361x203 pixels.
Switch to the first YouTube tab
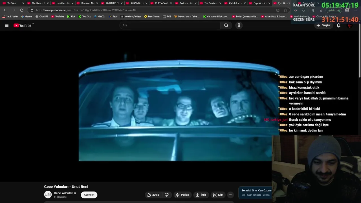pyautogui.click(x=13, y=3)
